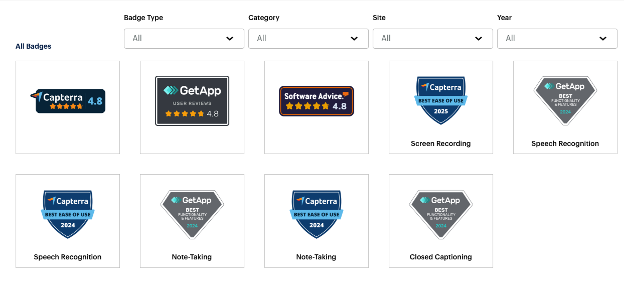
Task: Open the Site filter dropdown
Action: pos(433,39)
